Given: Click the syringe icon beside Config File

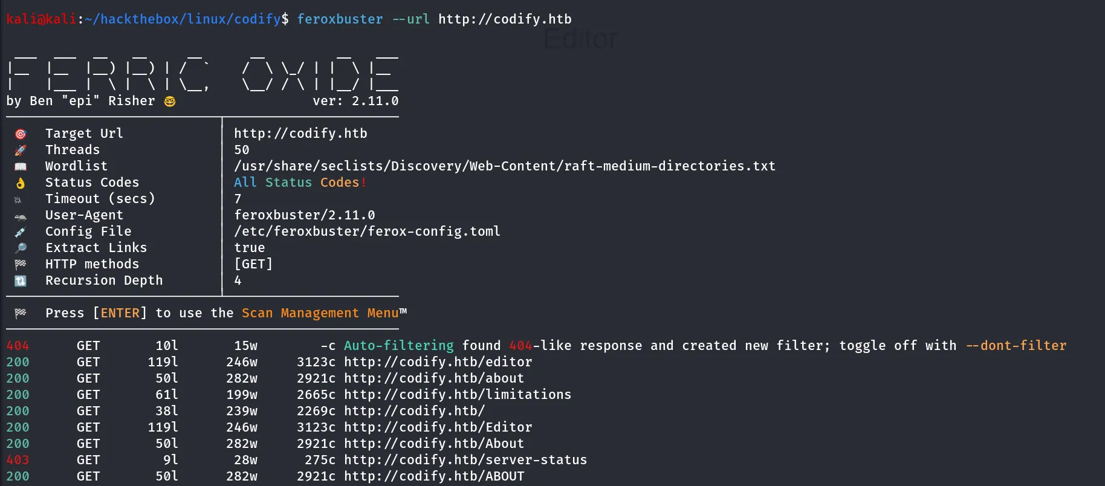Looking at the screenshot, I should click(21, 232).
